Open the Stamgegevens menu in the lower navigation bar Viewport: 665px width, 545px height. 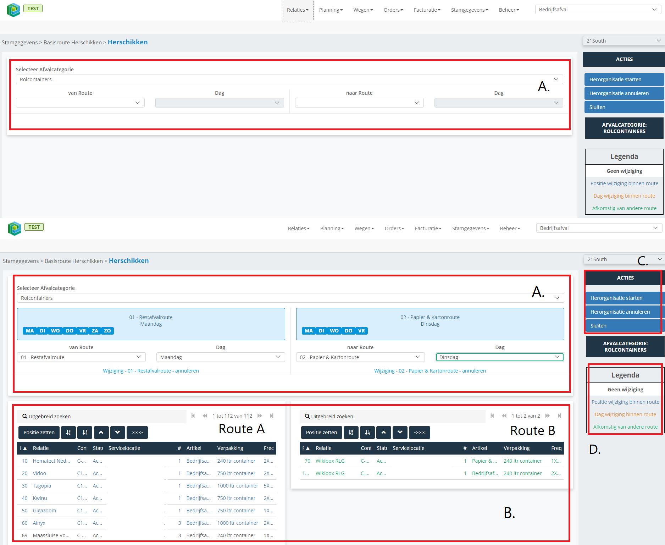[471, 229]
